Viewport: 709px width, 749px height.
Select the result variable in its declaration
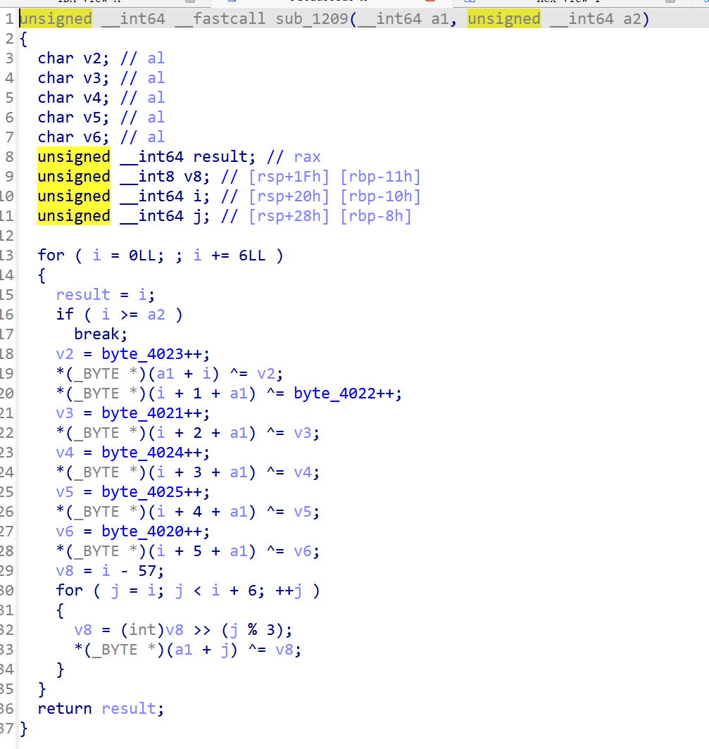pyautogui.click(x=220, y=156)
